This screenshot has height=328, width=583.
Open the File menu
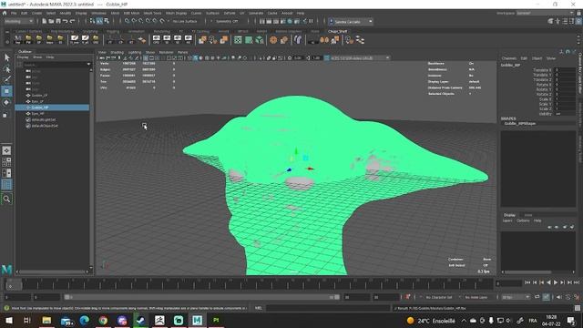tap(14, 13)
